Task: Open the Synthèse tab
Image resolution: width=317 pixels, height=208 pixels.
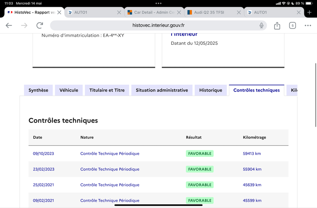Action: [38, 90]
